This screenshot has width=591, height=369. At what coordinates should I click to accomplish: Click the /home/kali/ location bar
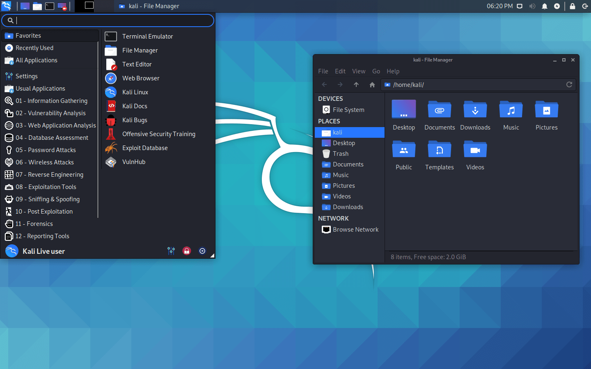472,84
